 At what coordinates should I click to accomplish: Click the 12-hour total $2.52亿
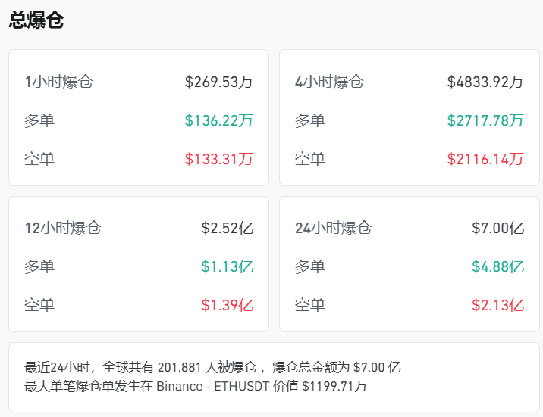(227, 228)
